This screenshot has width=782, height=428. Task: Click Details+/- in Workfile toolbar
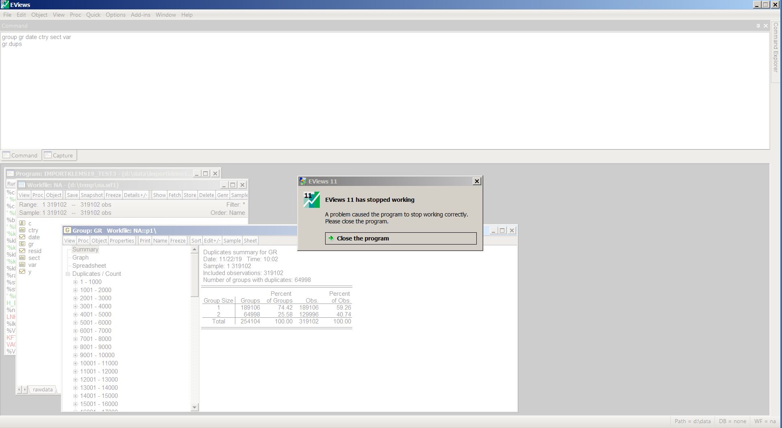tap(136, 195)
